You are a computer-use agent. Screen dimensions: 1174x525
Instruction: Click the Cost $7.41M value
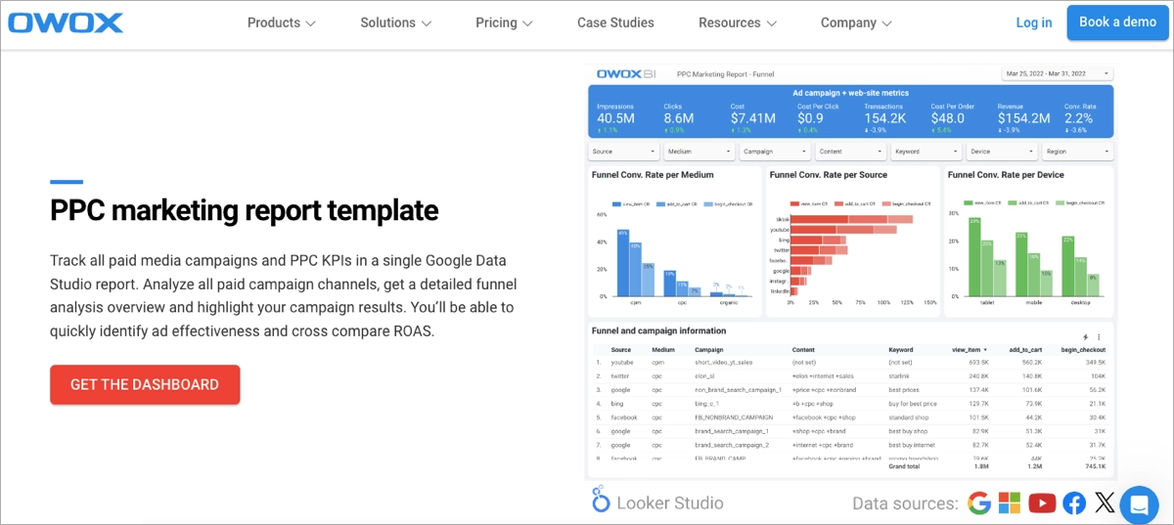(753, 118)
